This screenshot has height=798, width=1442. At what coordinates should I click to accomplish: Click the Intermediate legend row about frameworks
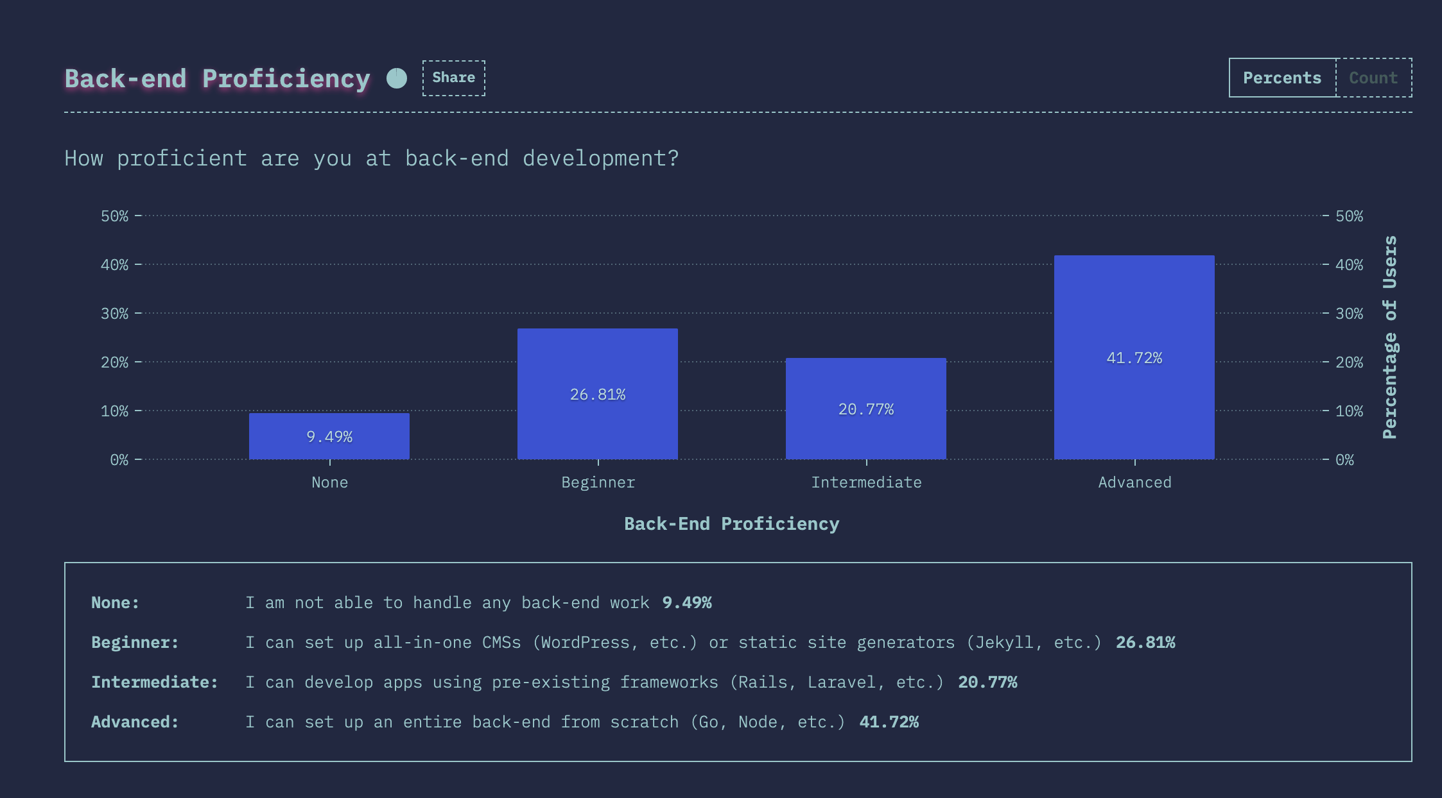tap(594, 683)
